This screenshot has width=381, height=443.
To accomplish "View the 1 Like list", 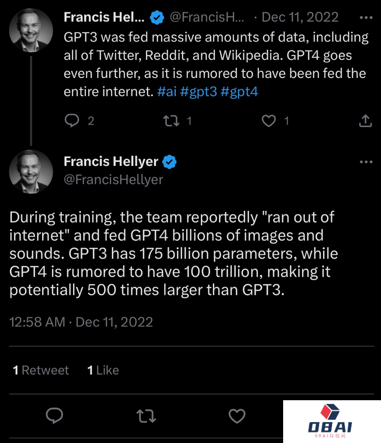I will click(103, 370).
